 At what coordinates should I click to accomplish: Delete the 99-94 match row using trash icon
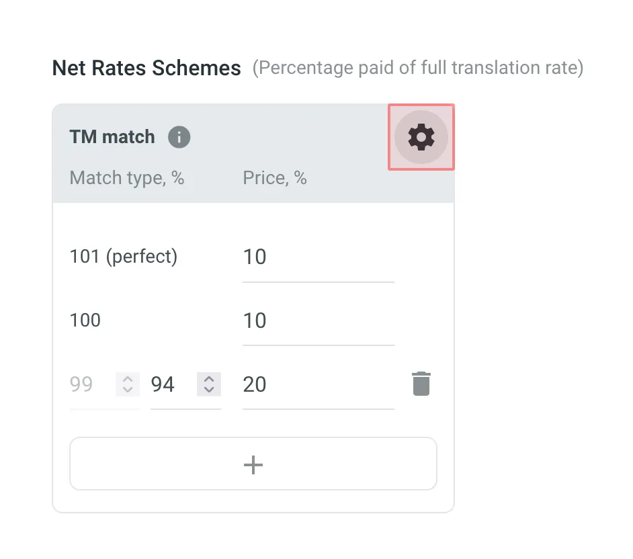coord(421,384)
